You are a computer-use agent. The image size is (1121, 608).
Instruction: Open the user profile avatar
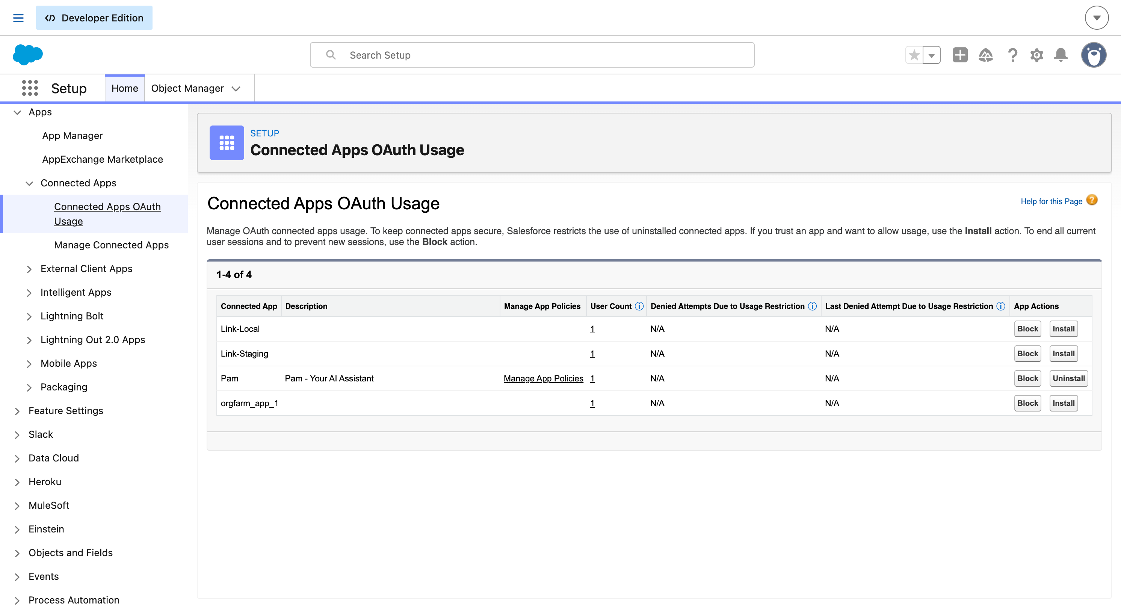pyautogui.click(x=1094, y=55)
